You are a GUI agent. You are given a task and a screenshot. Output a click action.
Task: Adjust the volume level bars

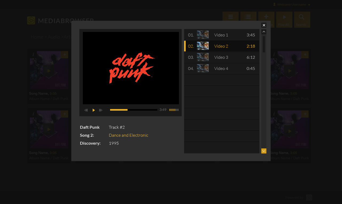point(174,110)
